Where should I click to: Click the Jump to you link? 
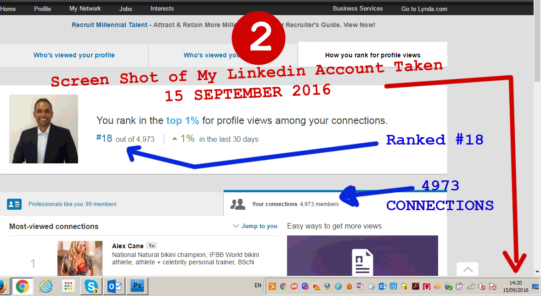click(x=259, y=226)
